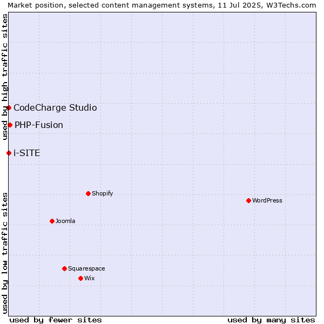324x324 pixels.
Task: Click the WordPress red data point
Action: (x=248, y=201)
